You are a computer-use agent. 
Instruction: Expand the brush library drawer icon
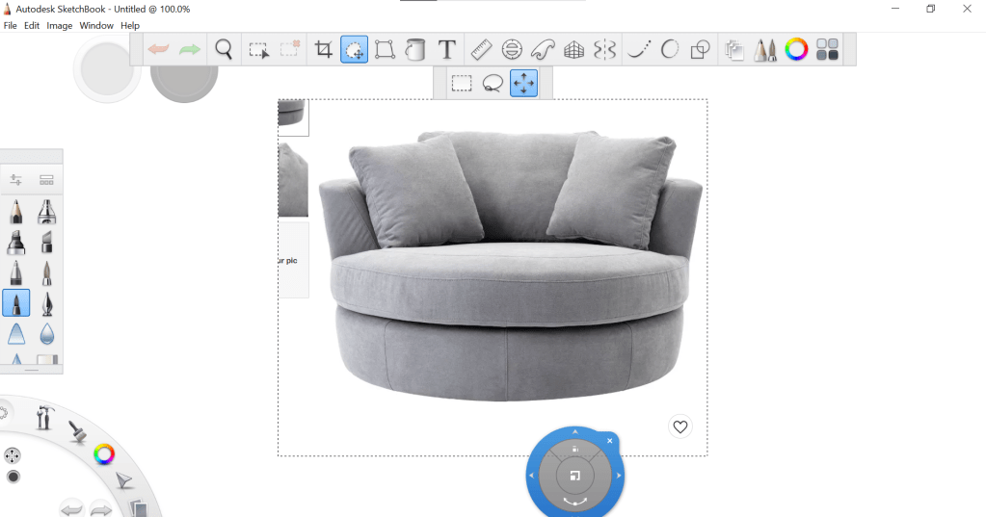coord(46,180)
